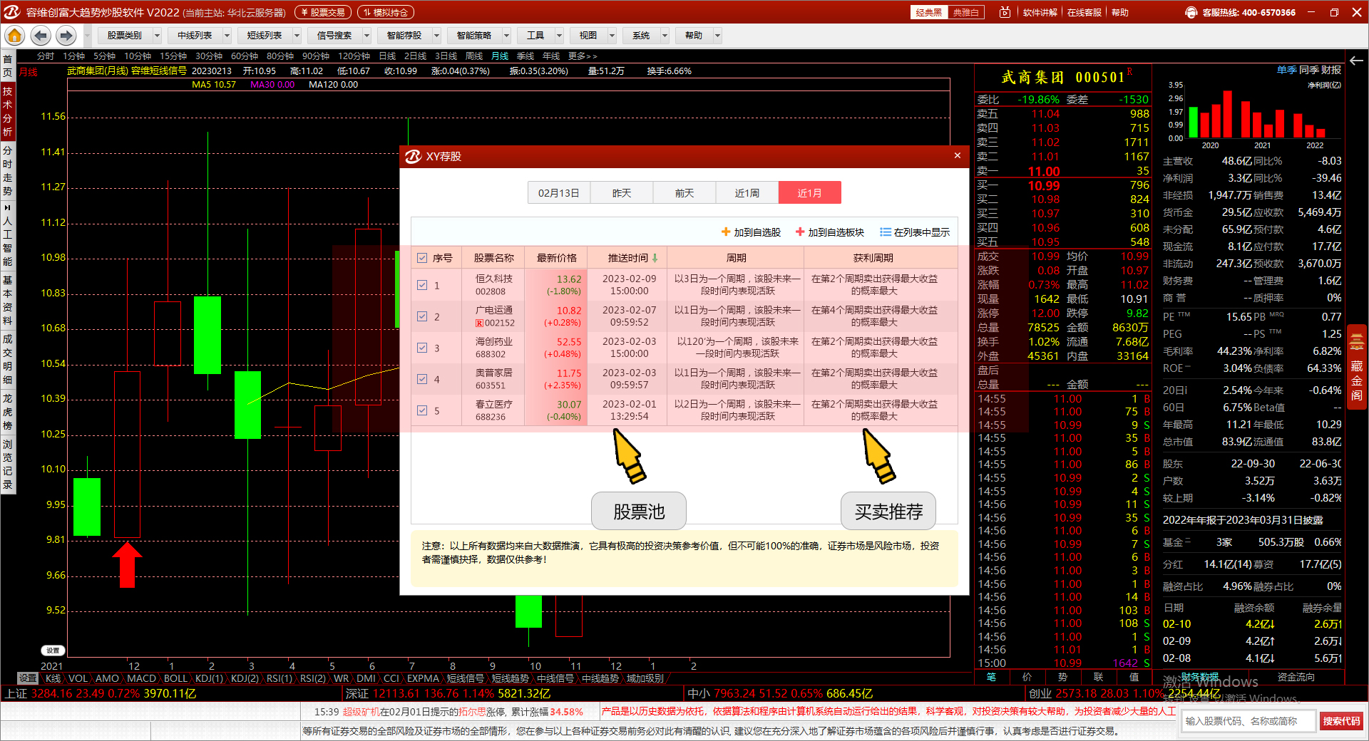Go forward with the right arrow icon

[x=66, y=36]
